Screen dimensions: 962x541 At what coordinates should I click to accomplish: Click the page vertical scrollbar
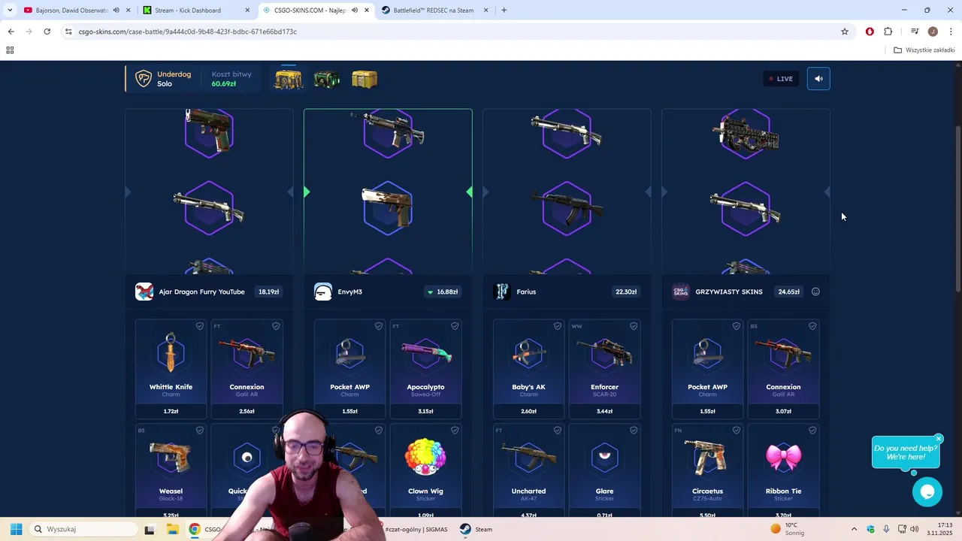pyautogui.click(x=958, y=210)
